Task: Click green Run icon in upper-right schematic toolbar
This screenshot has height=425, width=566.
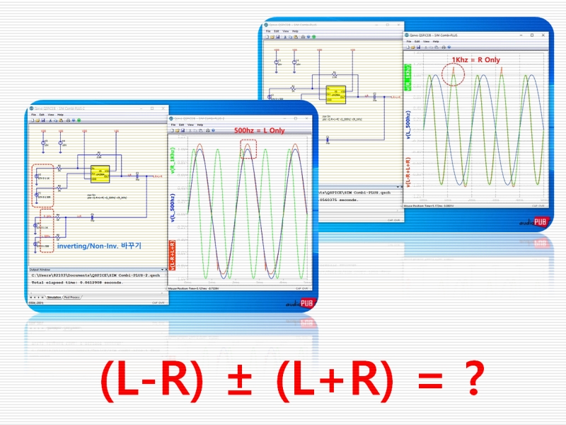Action: [316, 36]
